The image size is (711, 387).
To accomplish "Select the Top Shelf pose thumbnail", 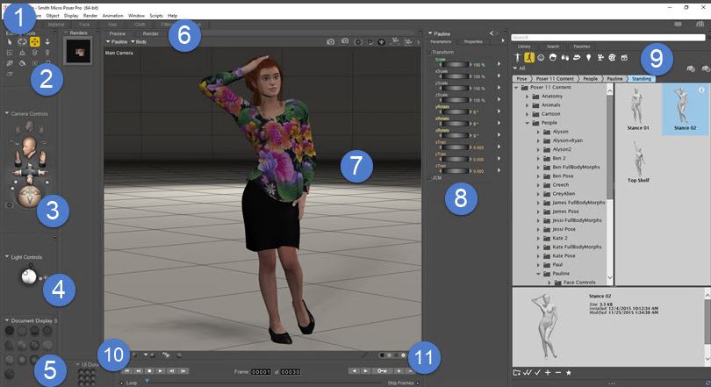I will pos(638,161).
